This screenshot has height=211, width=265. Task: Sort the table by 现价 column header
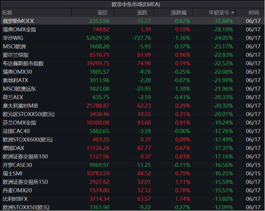[102, 13]
